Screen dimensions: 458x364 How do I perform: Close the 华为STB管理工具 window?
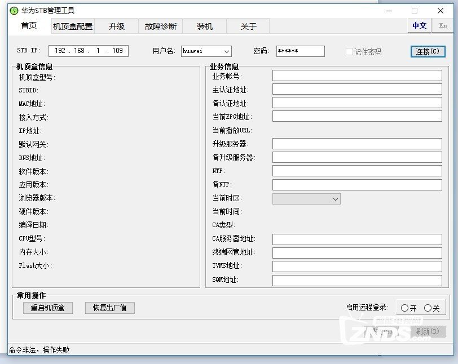(441, 11)
